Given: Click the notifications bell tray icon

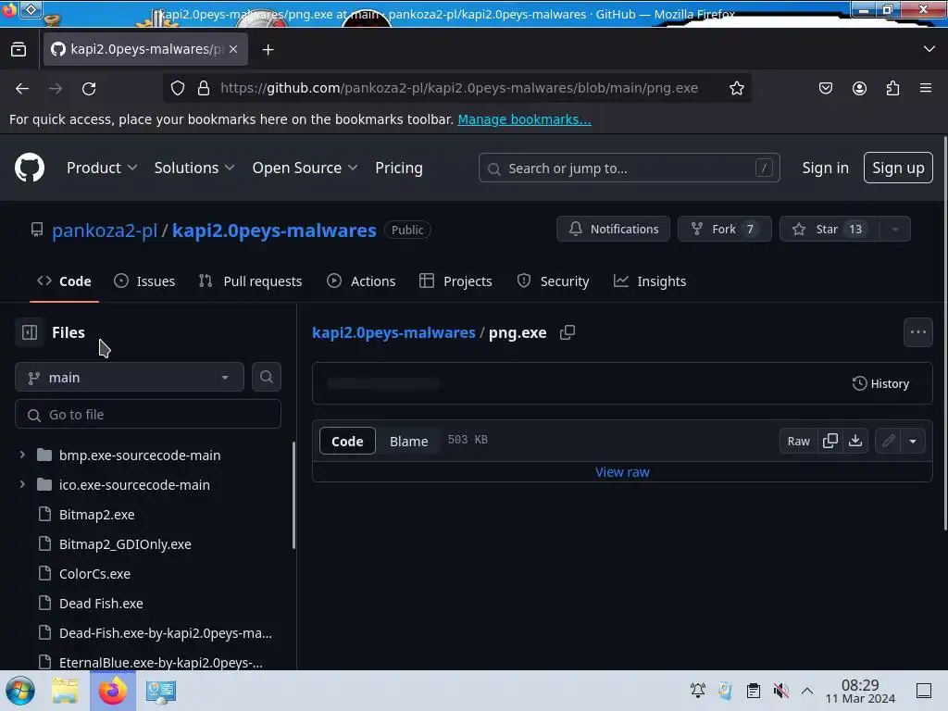Looking at the screenshot, I should pos(698,690).
